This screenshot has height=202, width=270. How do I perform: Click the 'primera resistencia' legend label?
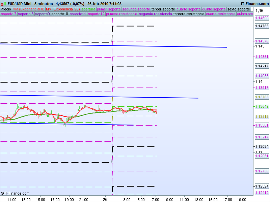[122, 14]
